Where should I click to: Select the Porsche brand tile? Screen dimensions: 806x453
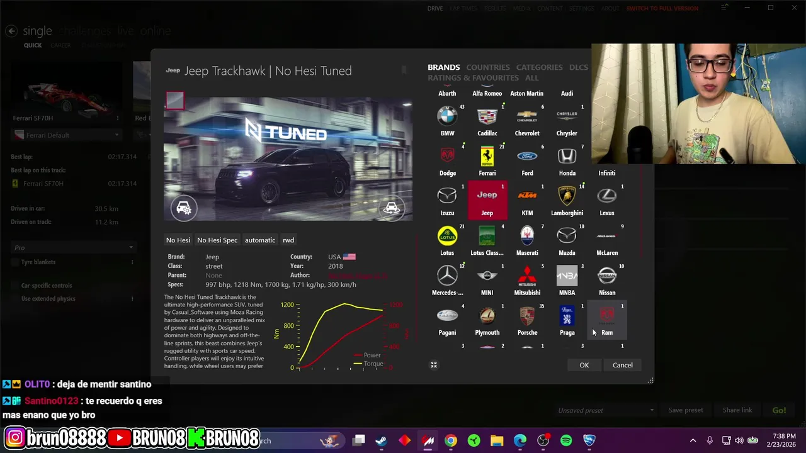(527, 320)
